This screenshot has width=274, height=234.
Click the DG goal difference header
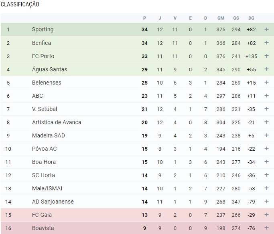[x=251, y=18]
